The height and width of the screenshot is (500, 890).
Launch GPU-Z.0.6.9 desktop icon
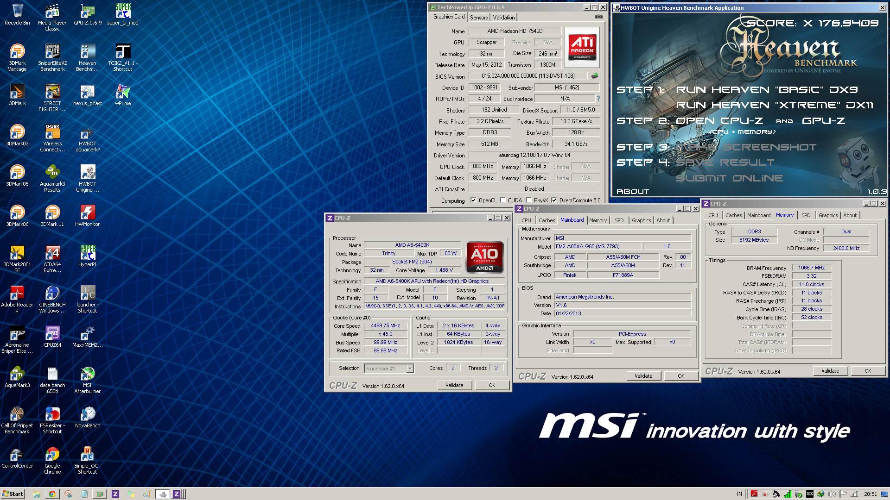click(87, 14)
